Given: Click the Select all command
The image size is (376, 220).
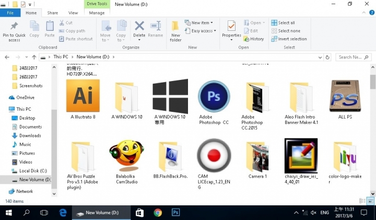Looking at the screenshot, I should [283, 23].
